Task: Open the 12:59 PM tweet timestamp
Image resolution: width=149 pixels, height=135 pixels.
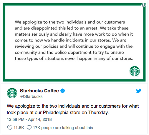Action: (29, 119)
